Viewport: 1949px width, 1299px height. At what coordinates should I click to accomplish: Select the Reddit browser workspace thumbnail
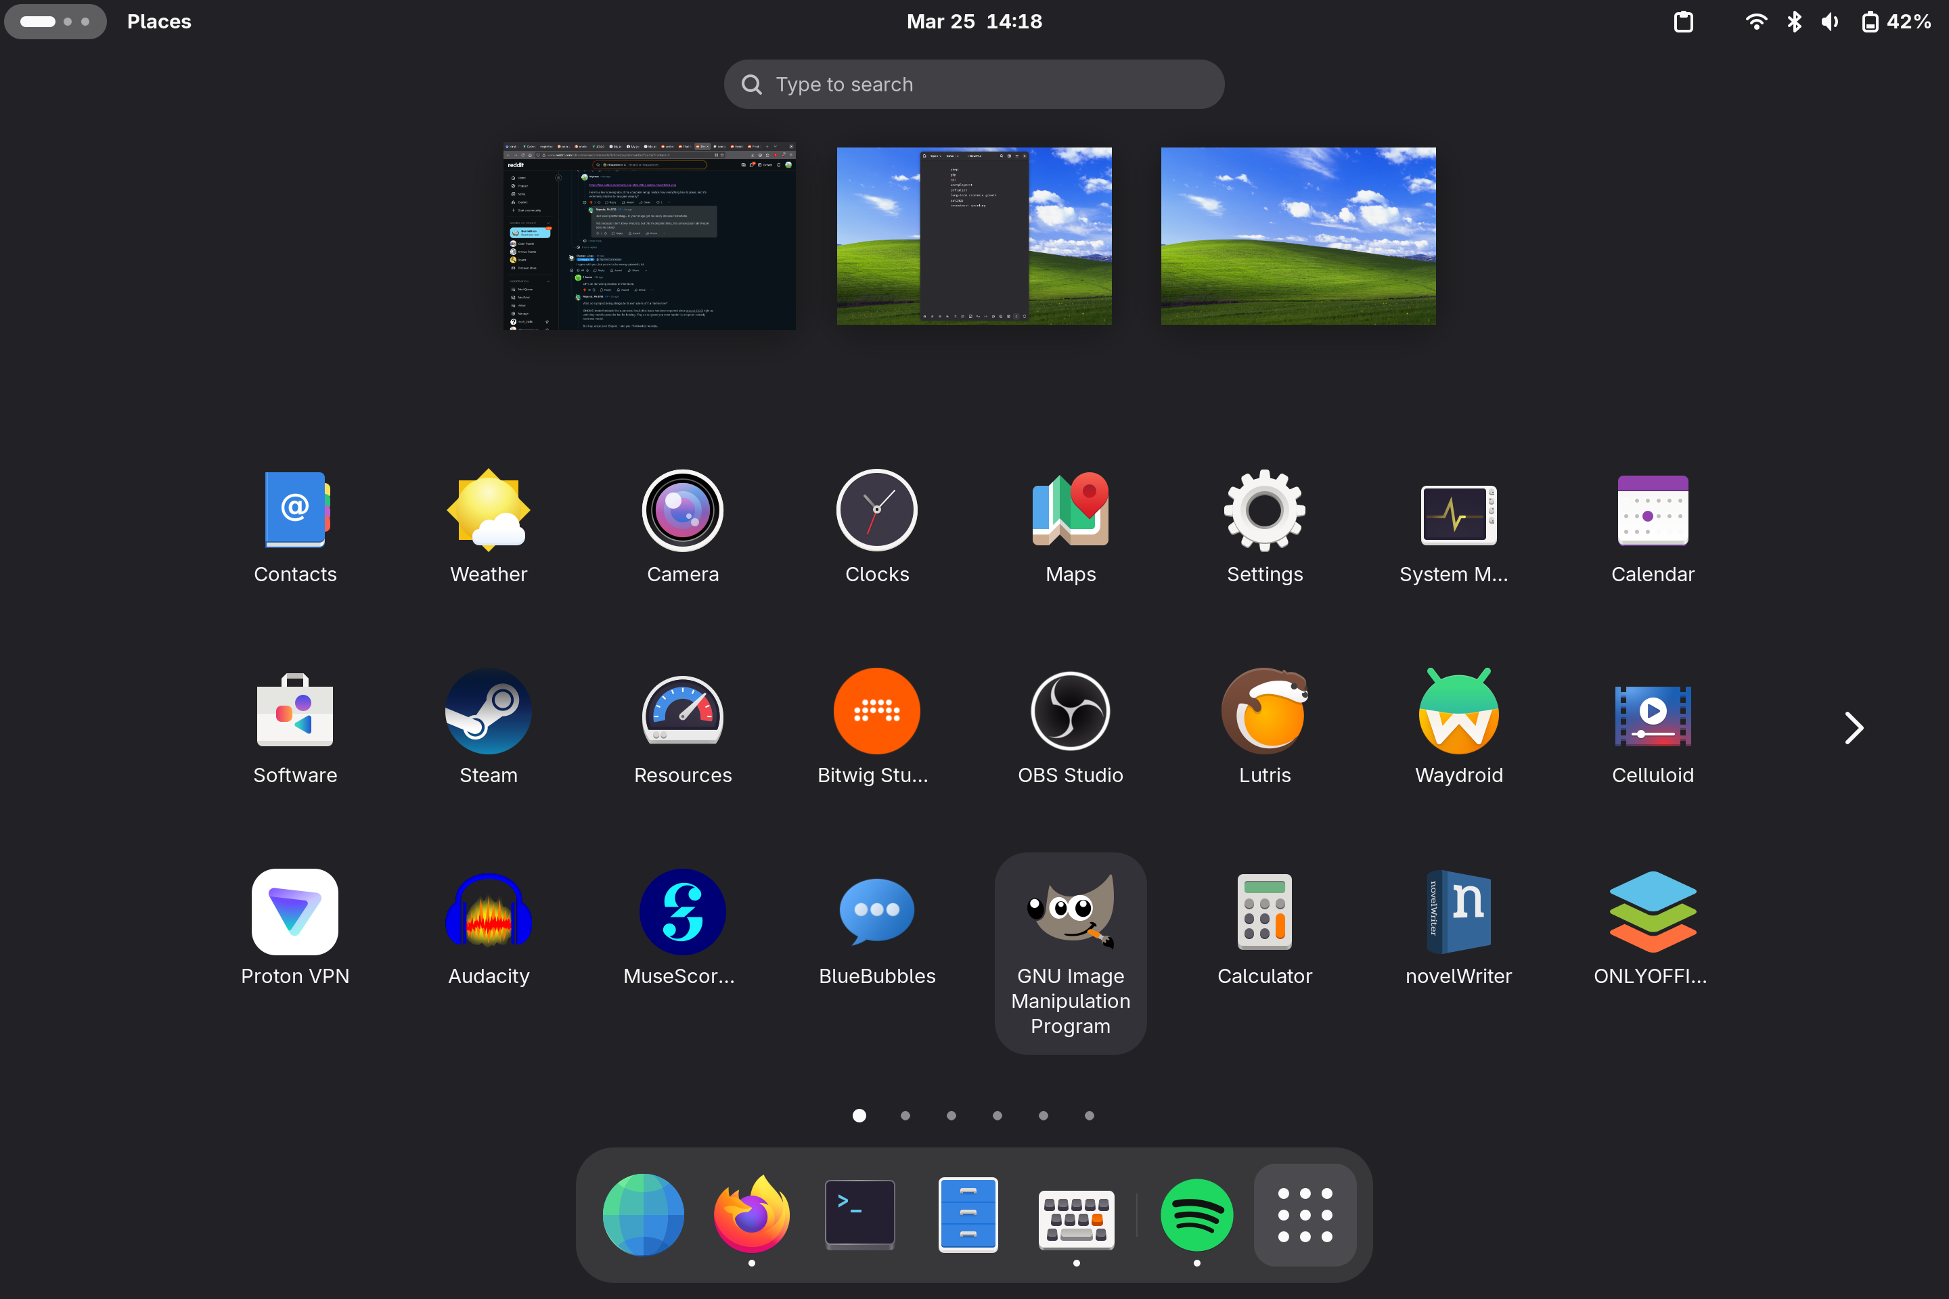[x=649, y=236]
